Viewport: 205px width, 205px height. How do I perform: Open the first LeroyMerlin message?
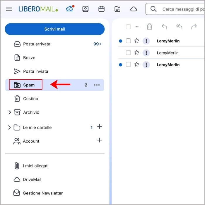pos(168,41)
